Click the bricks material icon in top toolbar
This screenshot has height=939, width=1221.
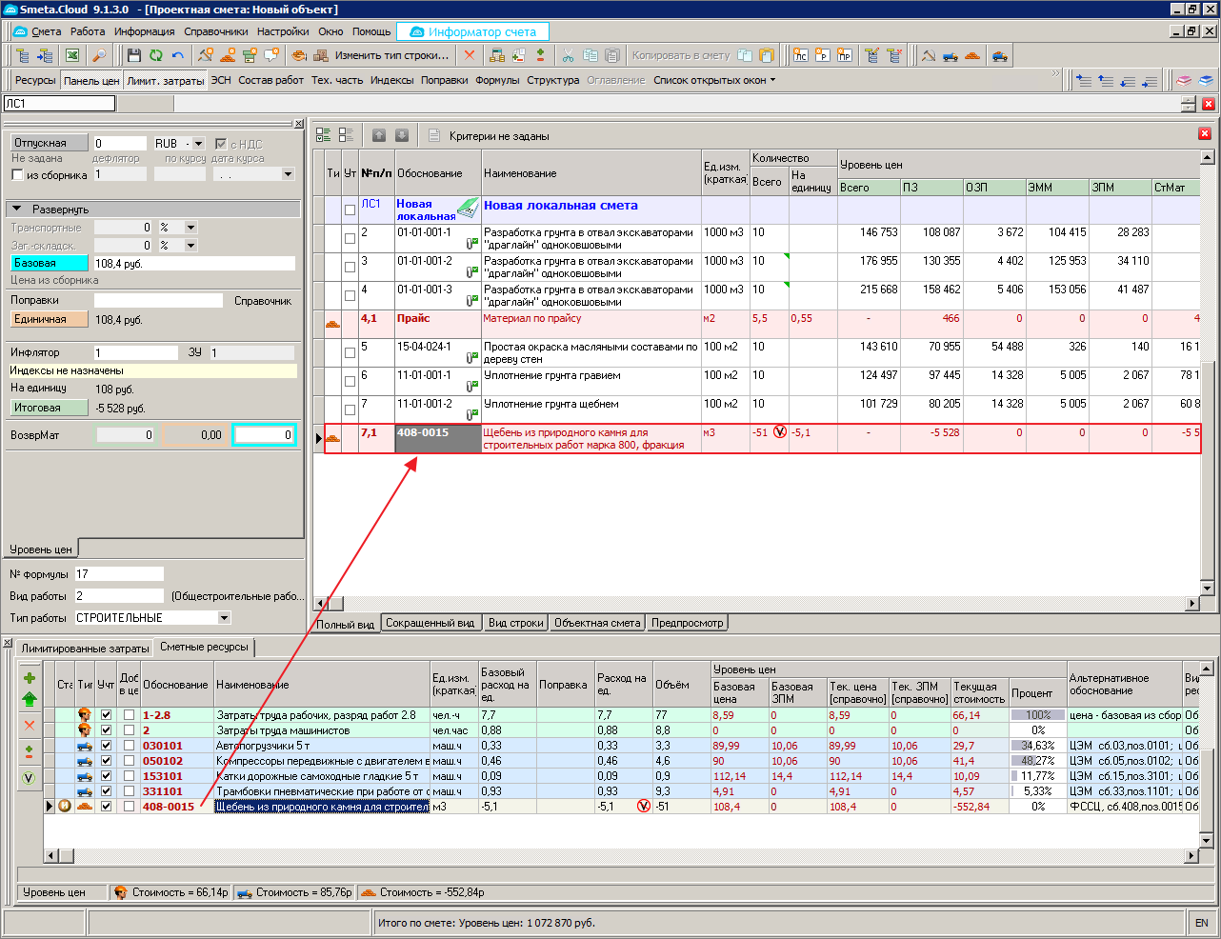coord(972,55)
